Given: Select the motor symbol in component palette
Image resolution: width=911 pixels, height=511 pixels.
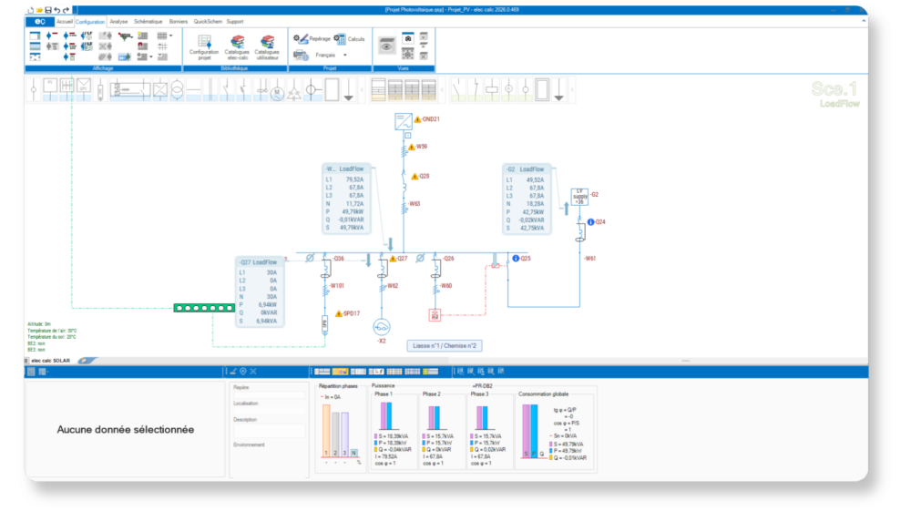Looking at the screenshot, I should (x=278, y=90).
